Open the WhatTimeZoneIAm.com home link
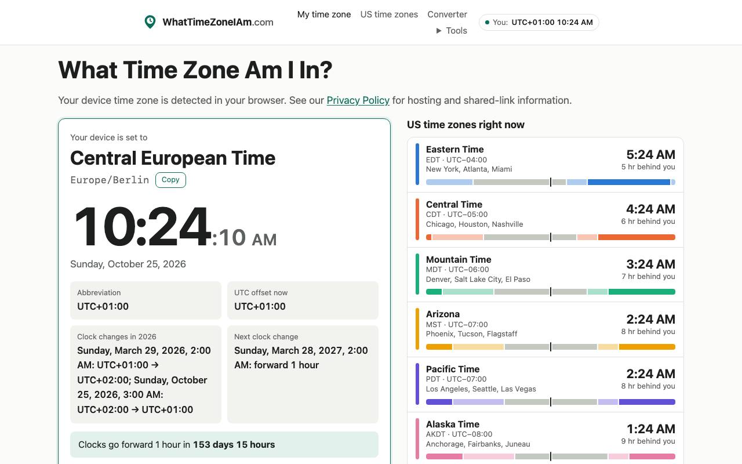The height and width of the screenshot is (464, 742). [209, 22]
